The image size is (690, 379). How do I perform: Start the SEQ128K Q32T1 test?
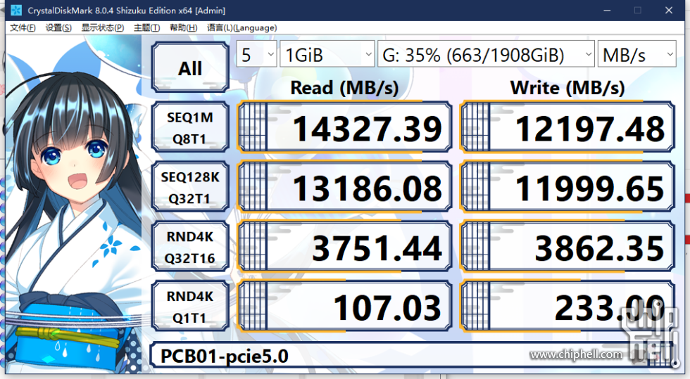click(190, 187)
